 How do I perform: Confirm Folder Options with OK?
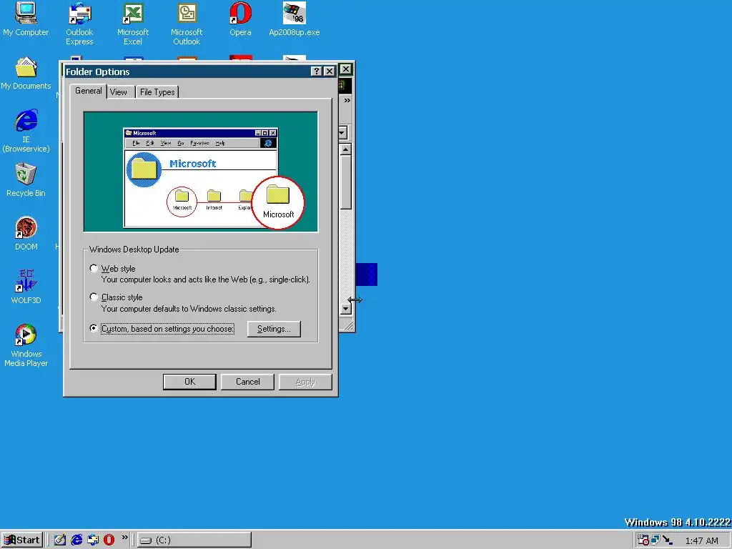(189, 382)
